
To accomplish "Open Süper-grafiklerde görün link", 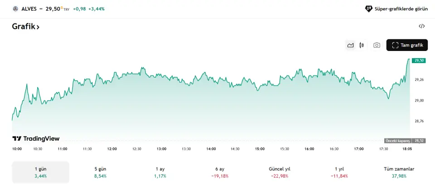I will pos(399,9).
